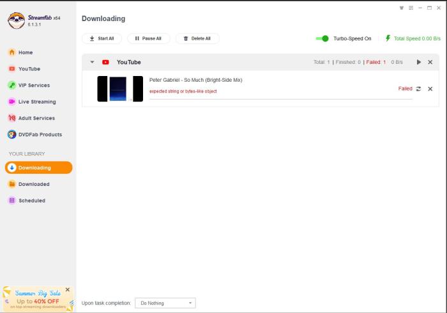This screenshot has height=313, width=447.
Task: Dismiss the Summer Big Sale banner
Action: (x=68, y=289)
